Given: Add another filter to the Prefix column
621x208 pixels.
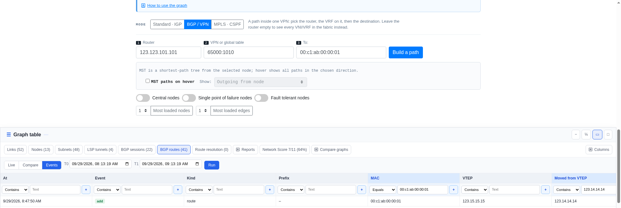Looking at the screenshot, I should pos(362,190).
